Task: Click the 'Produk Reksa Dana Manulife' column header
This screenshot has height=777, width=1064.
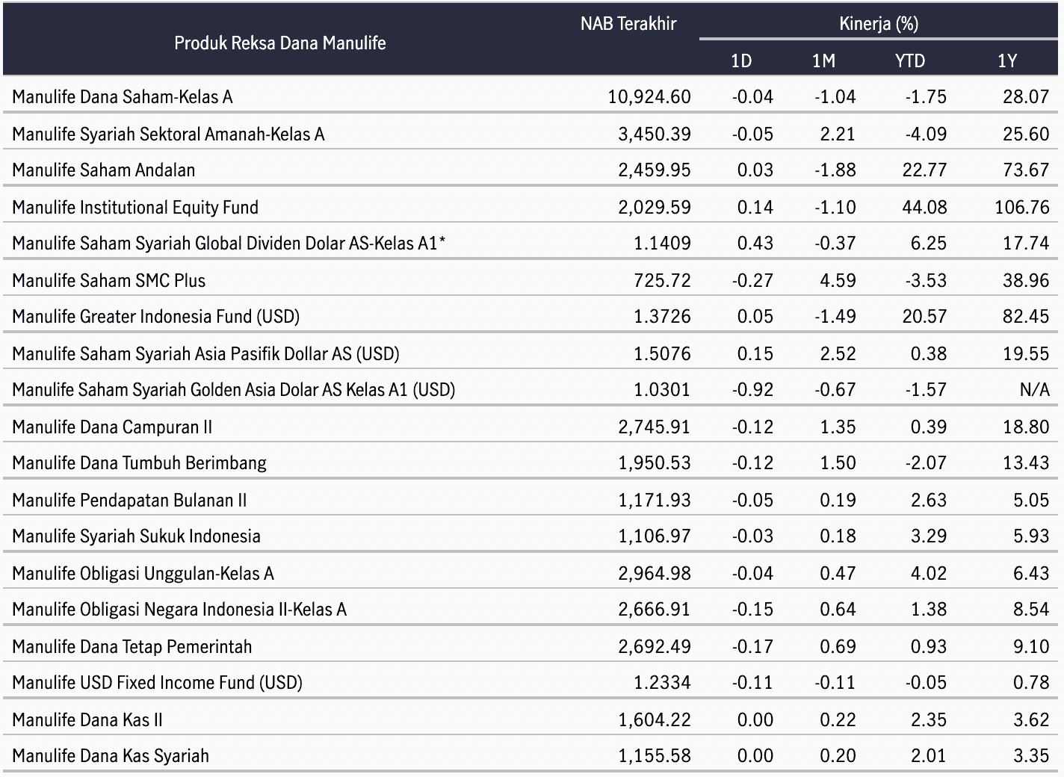Action: point(280,43)
